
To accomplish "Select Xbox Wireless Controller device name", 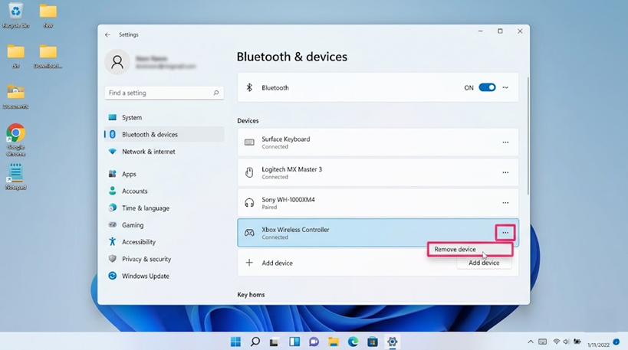I will (295, 230).
